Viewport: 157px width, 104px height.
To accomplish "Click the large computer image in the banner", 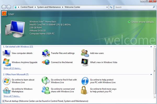I will click(15, 29).
